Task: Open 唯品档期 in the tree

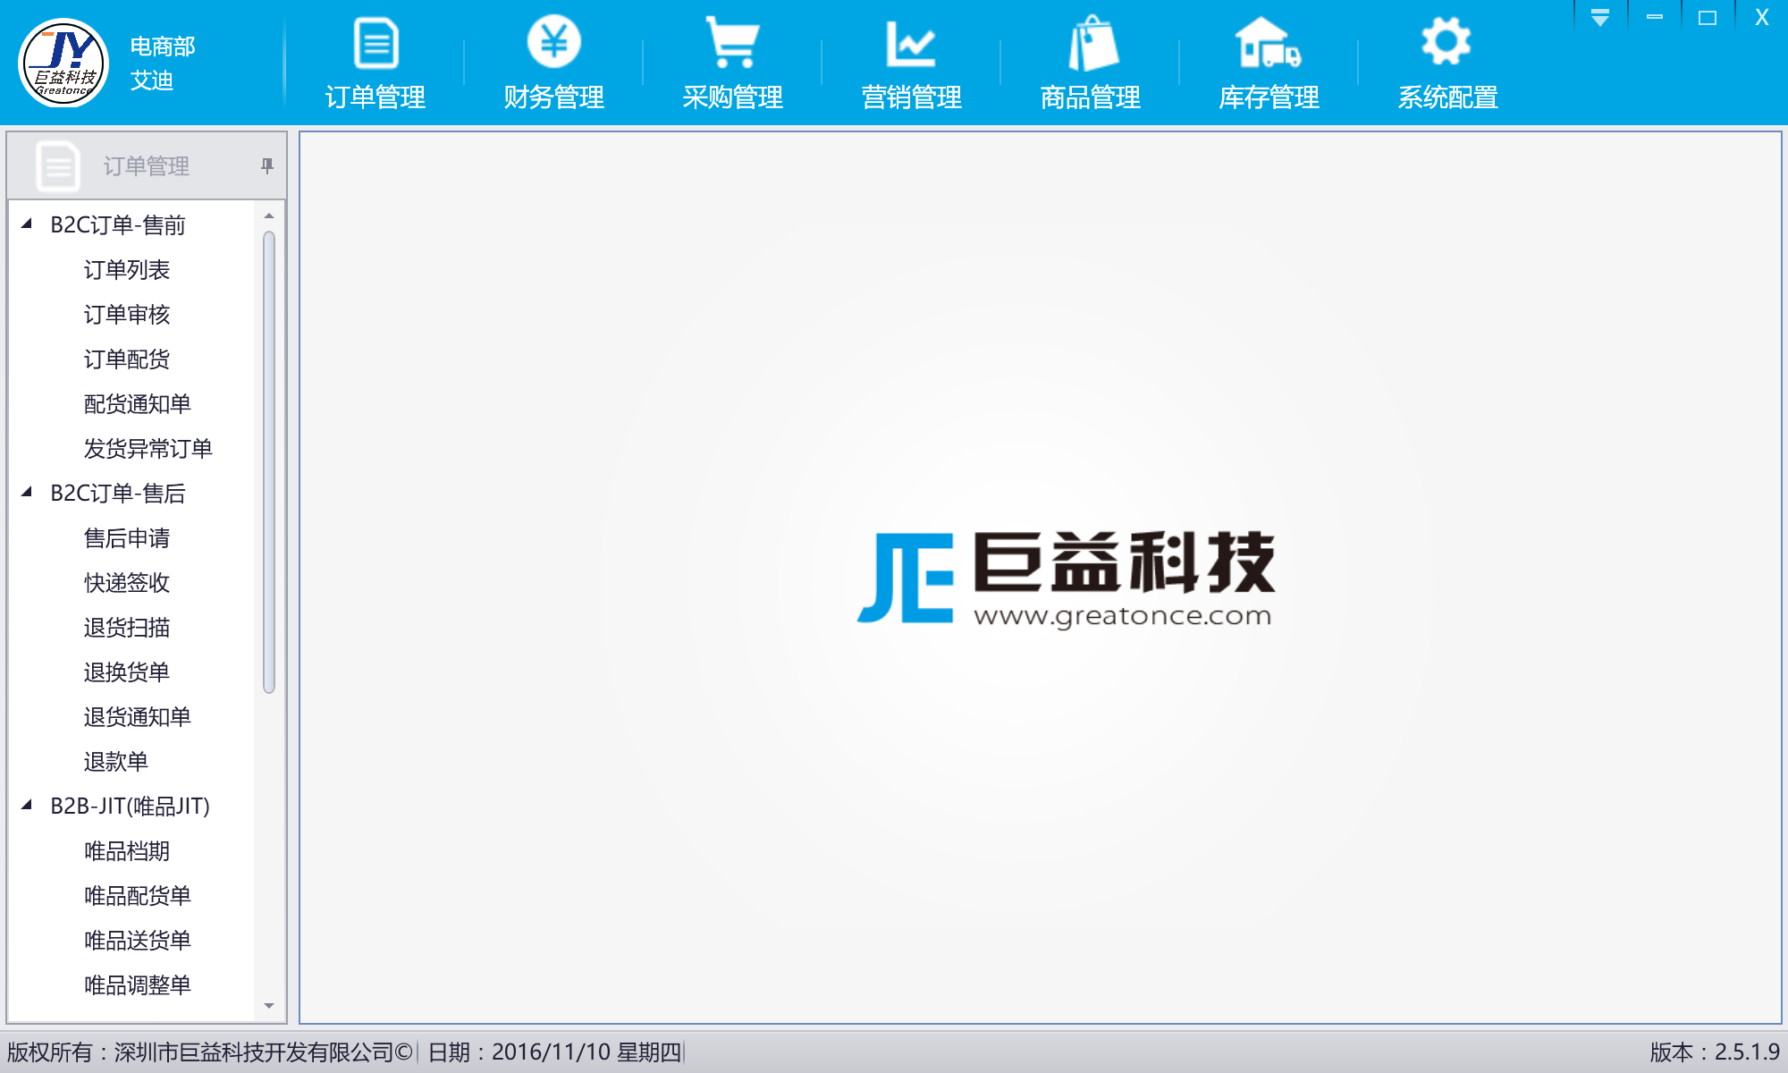Action: tap(127, 850)
